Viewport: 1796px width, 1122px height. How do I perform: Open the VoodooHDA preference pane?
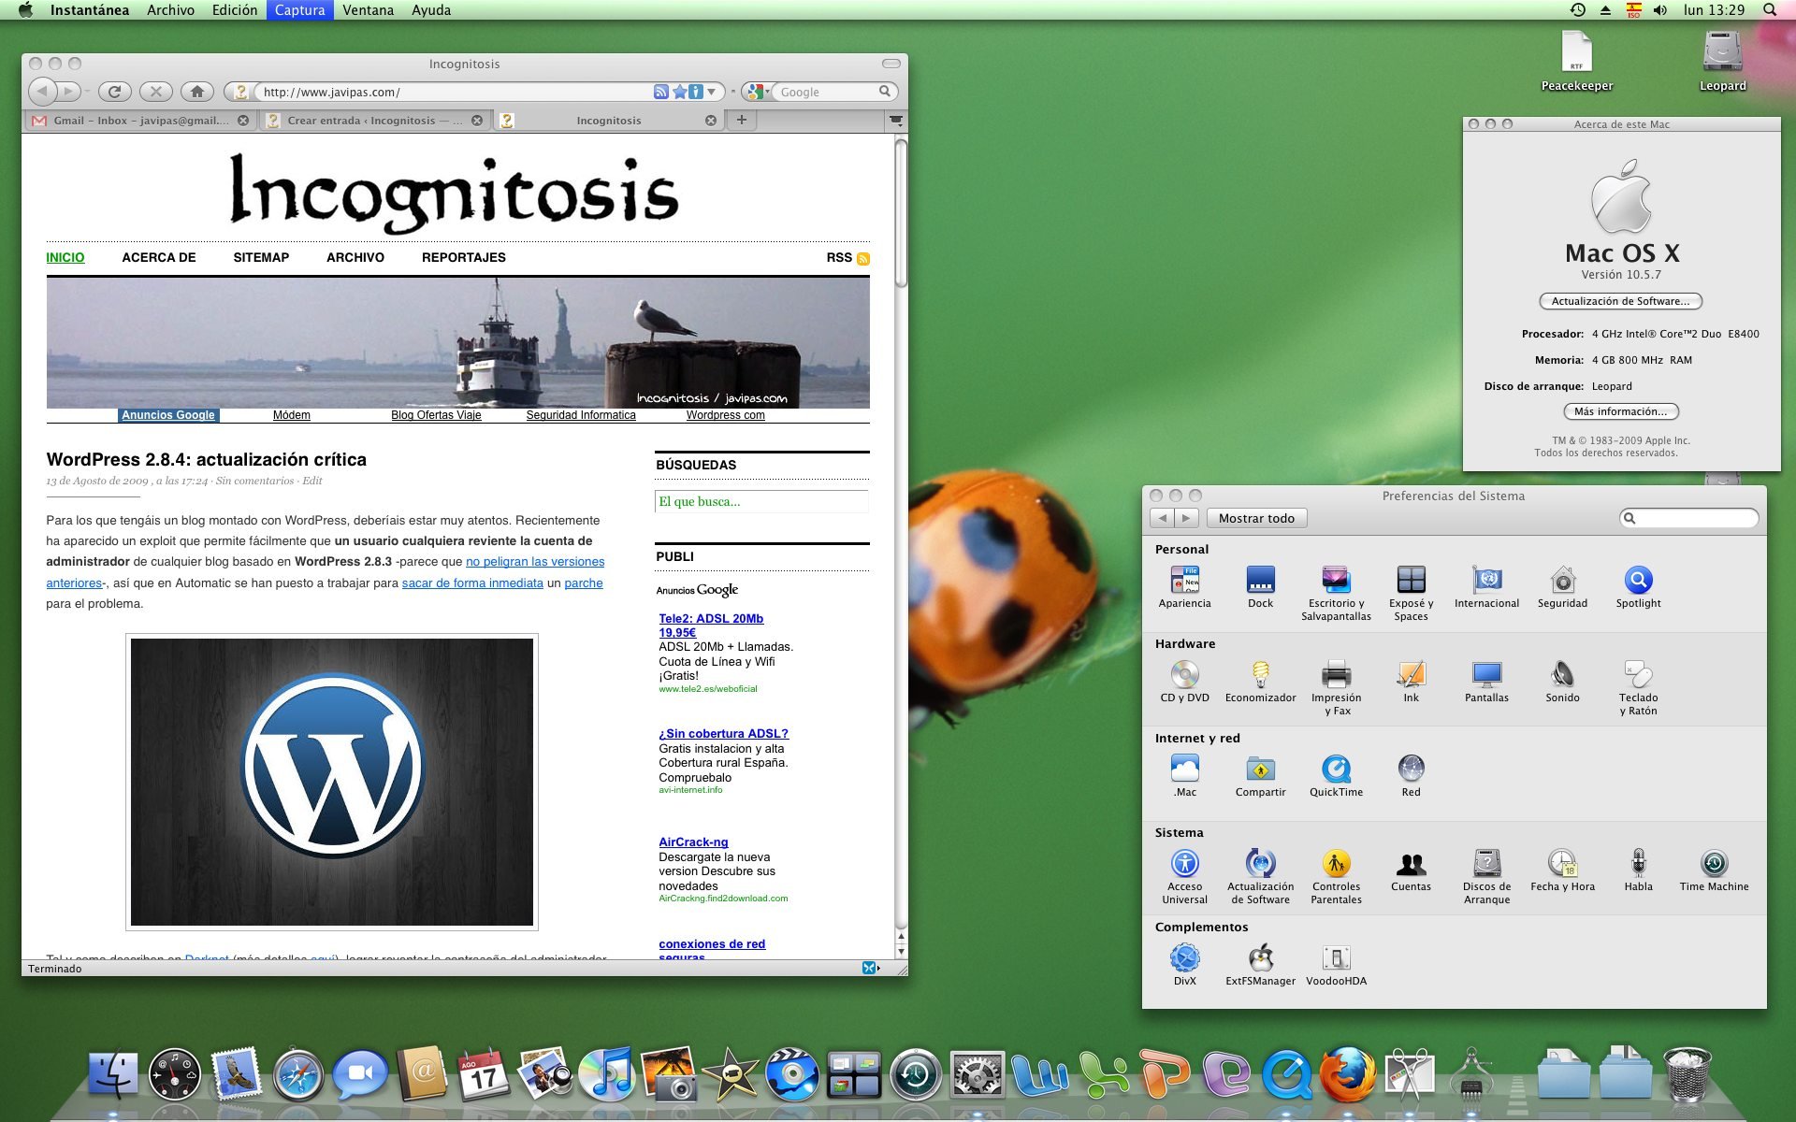point(1336,958)
